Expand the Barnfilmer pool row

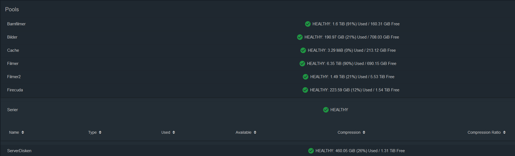coord(17,24)
